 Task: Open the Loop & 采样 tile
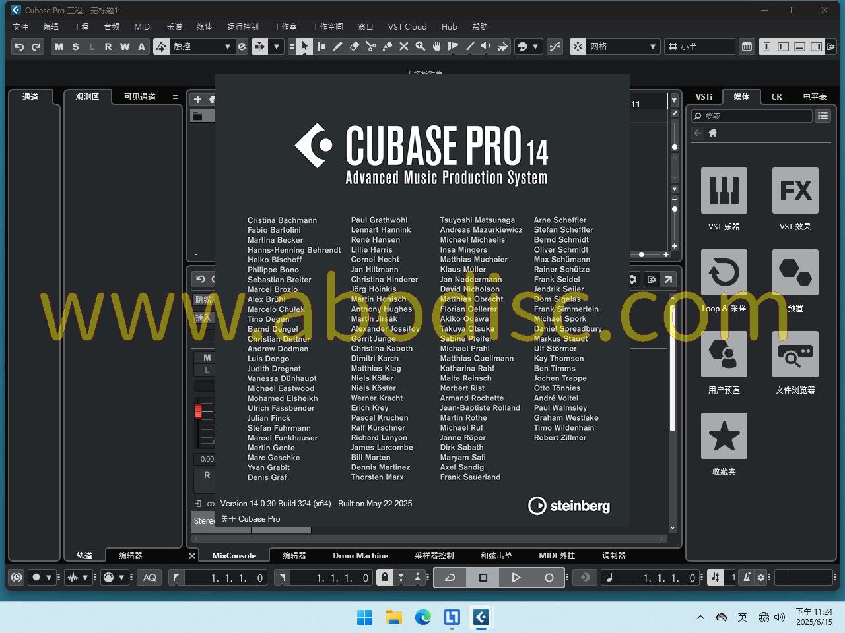click(x=724, y=272)
